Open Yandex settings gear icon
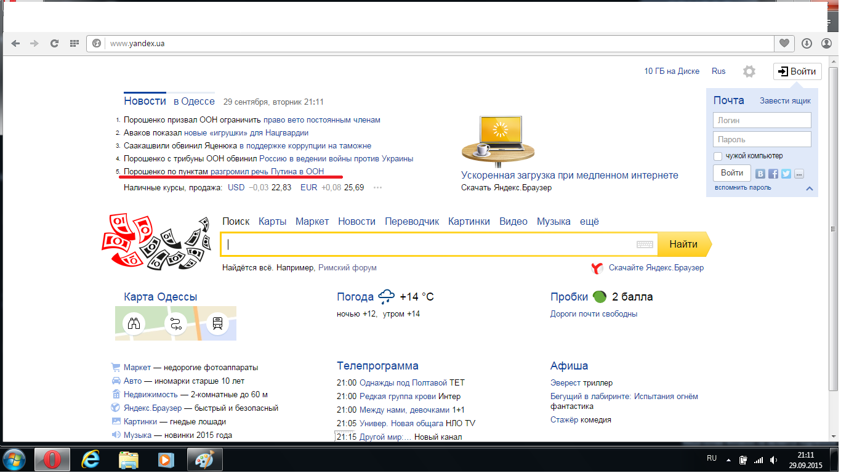Image resolution: width=841 pixels, height=473 pixels. coord(749,71)
